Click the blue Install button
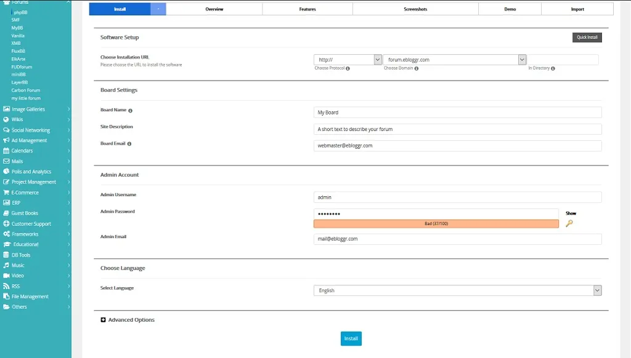 click(x=351, y=338)
